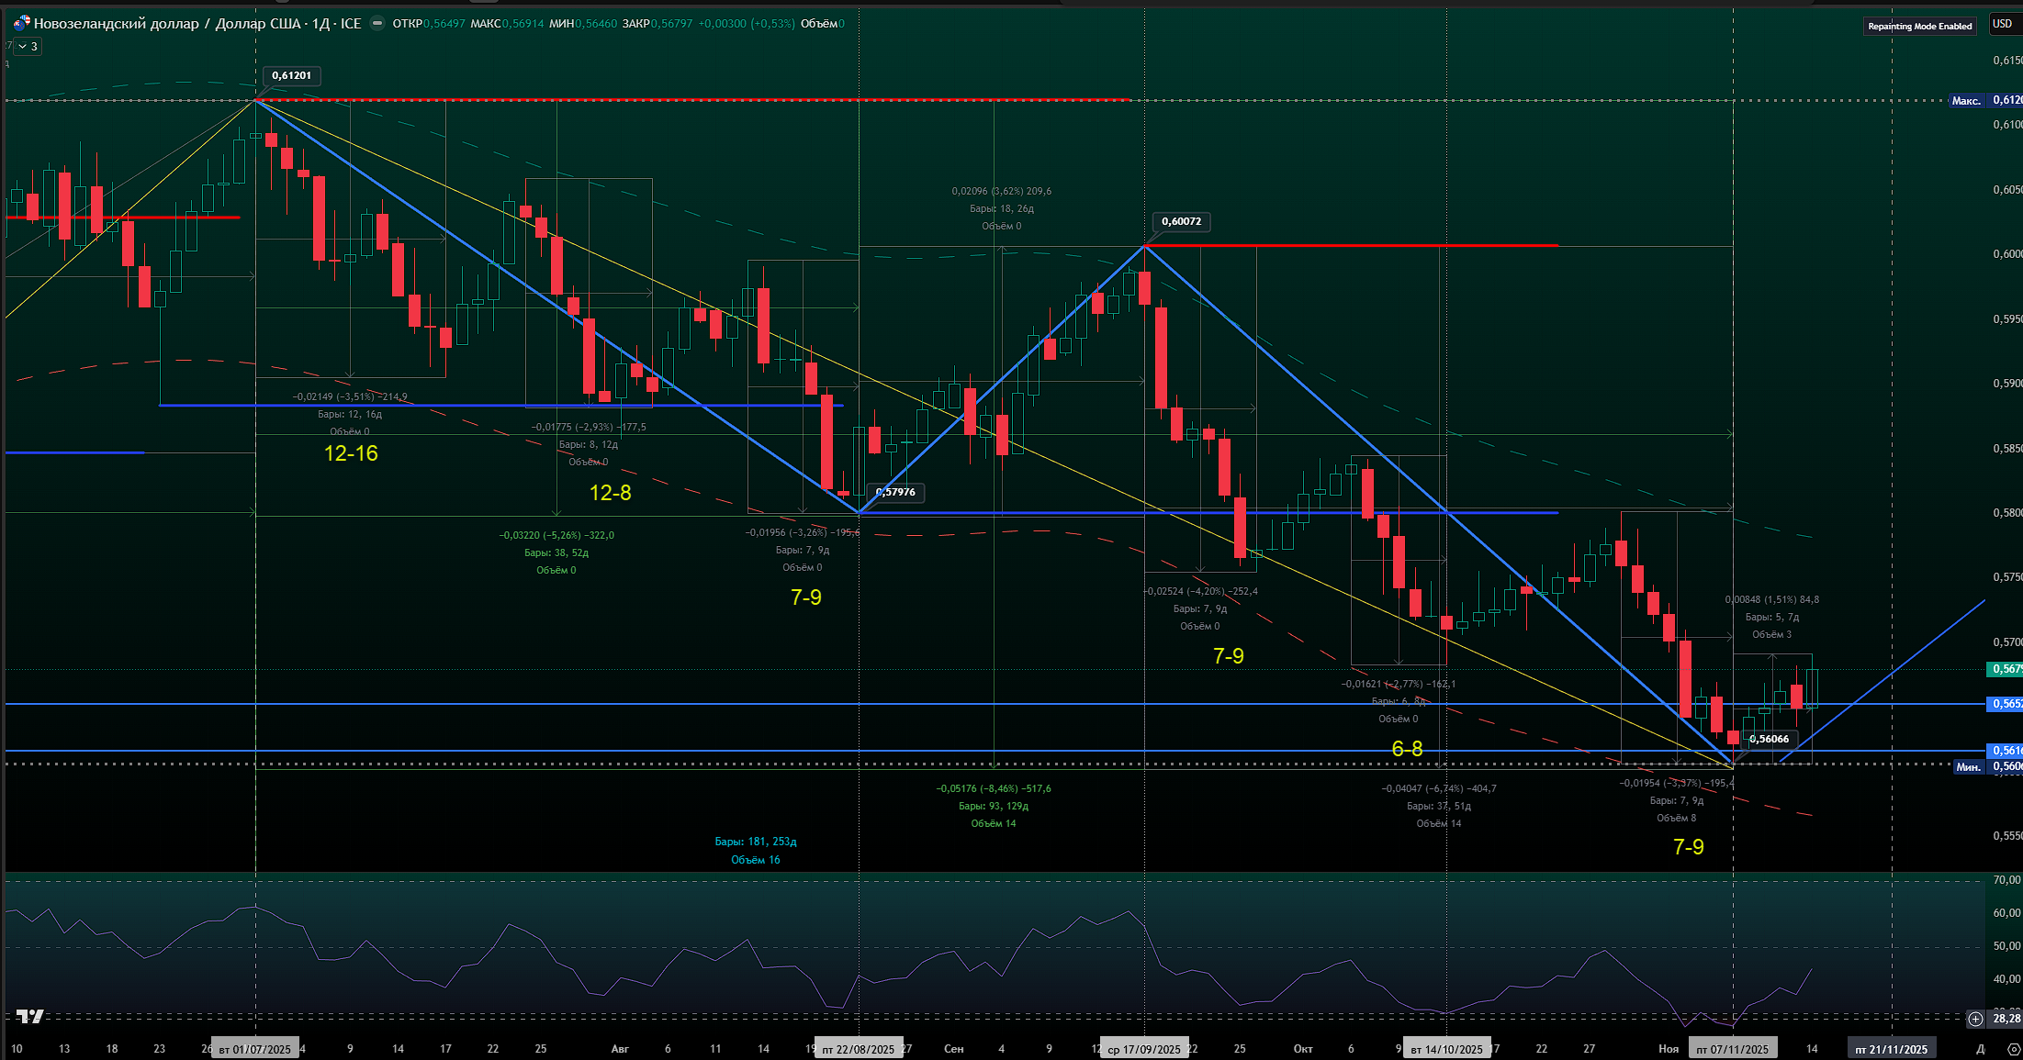Click the NZD/USD currency flag icon
The width and height of the screenshot is (2023, 1060).
tap(21, 23)
